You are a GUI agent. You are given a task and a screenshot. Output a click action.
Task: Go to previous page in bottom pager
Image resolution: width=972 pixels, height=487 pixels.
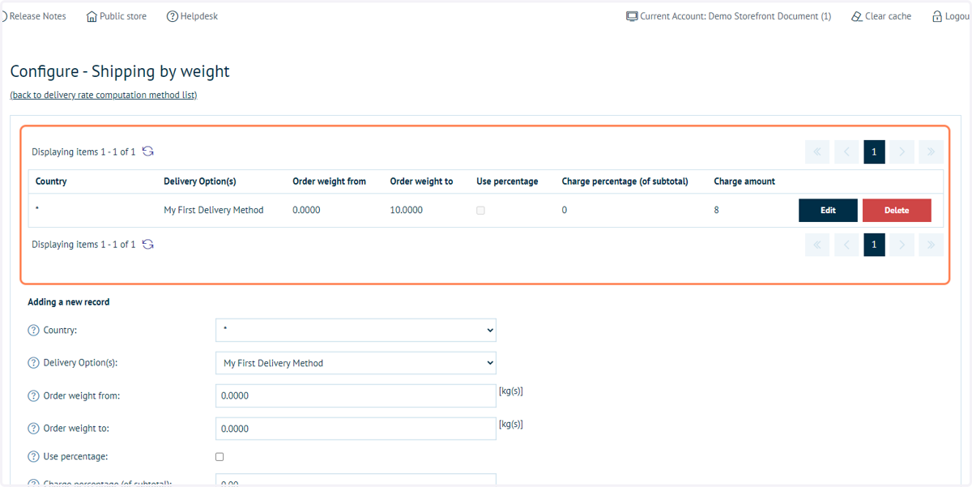tap(846, 244)
